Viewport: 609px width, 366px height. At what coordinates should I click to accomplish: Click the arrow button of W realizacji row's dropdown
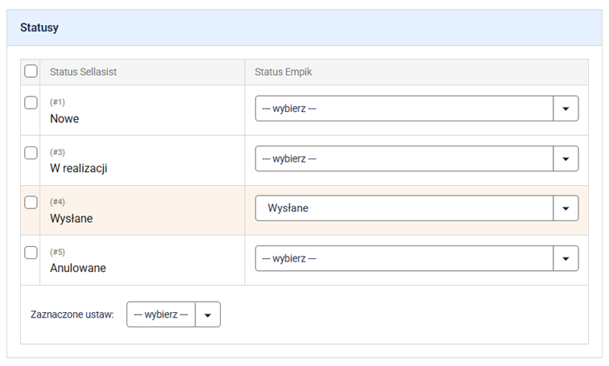click(565, 158)
